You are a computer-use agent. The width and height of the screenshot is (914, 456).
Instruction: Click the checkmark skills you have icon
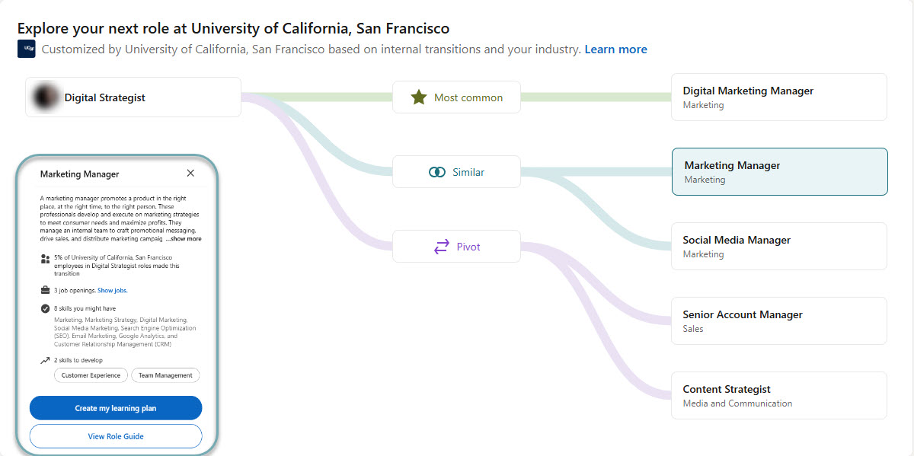pos(45,308)
